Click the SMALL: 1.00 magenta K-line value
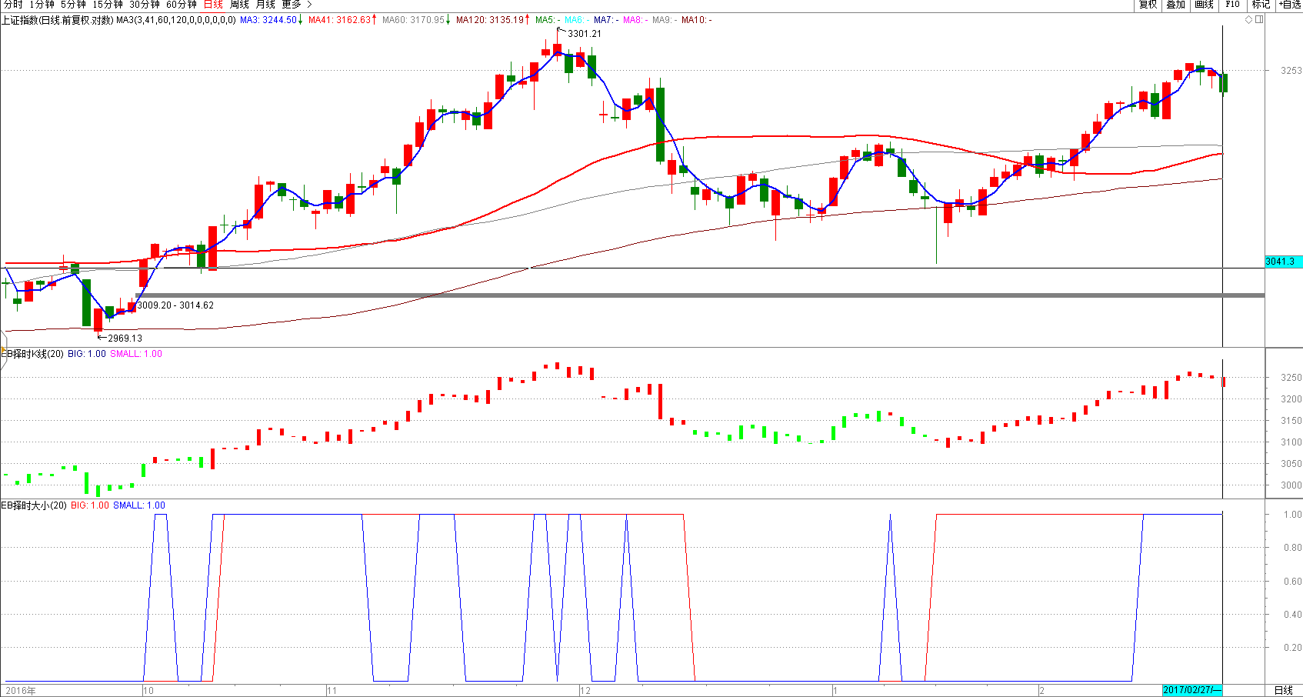Image resolution: width=1303 pixels, height=697 pixels. point(136,354)
